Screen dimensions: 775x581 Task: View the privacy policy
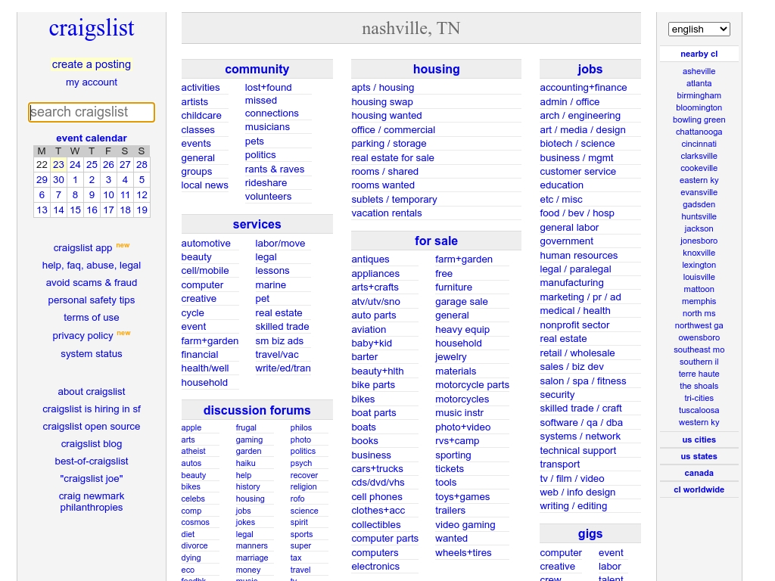(x=83, y=336)
